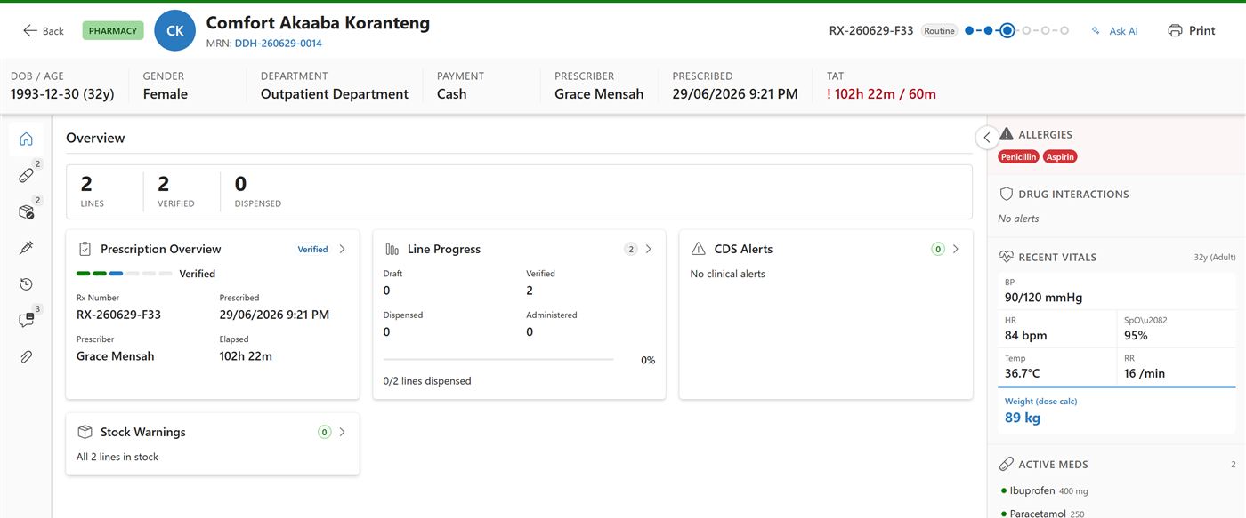The height and width of the screenshot is (518, 1246).
Task: Open the syringe administration icon in sidebar
Action: tap(26, 248)
